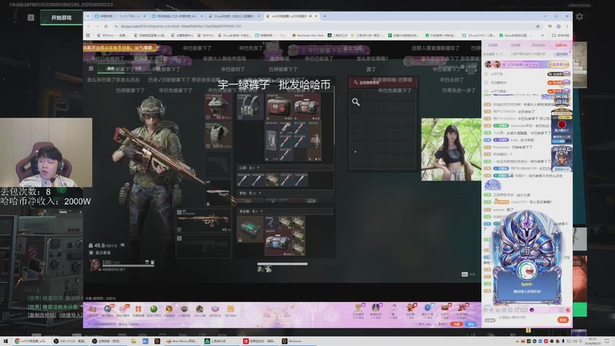
Task: Select the melee weapon slot
Action: [218, 193]
